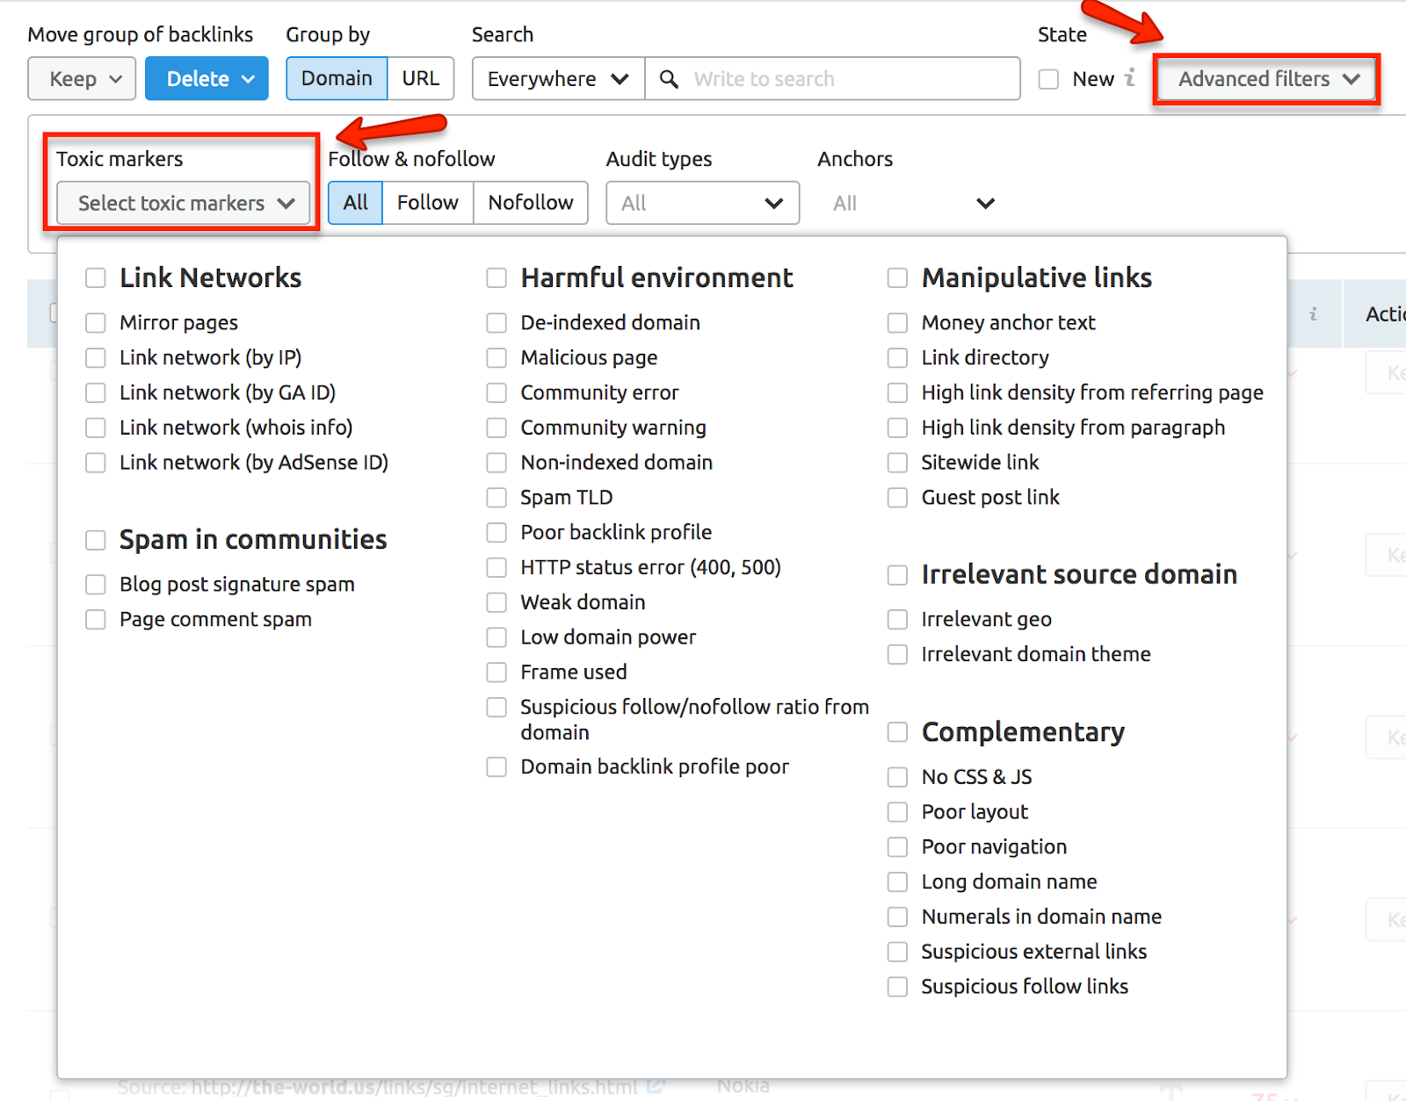Select the Nofollow filter
Screen dimensions: 1406x1101
[x=531, y=203]
